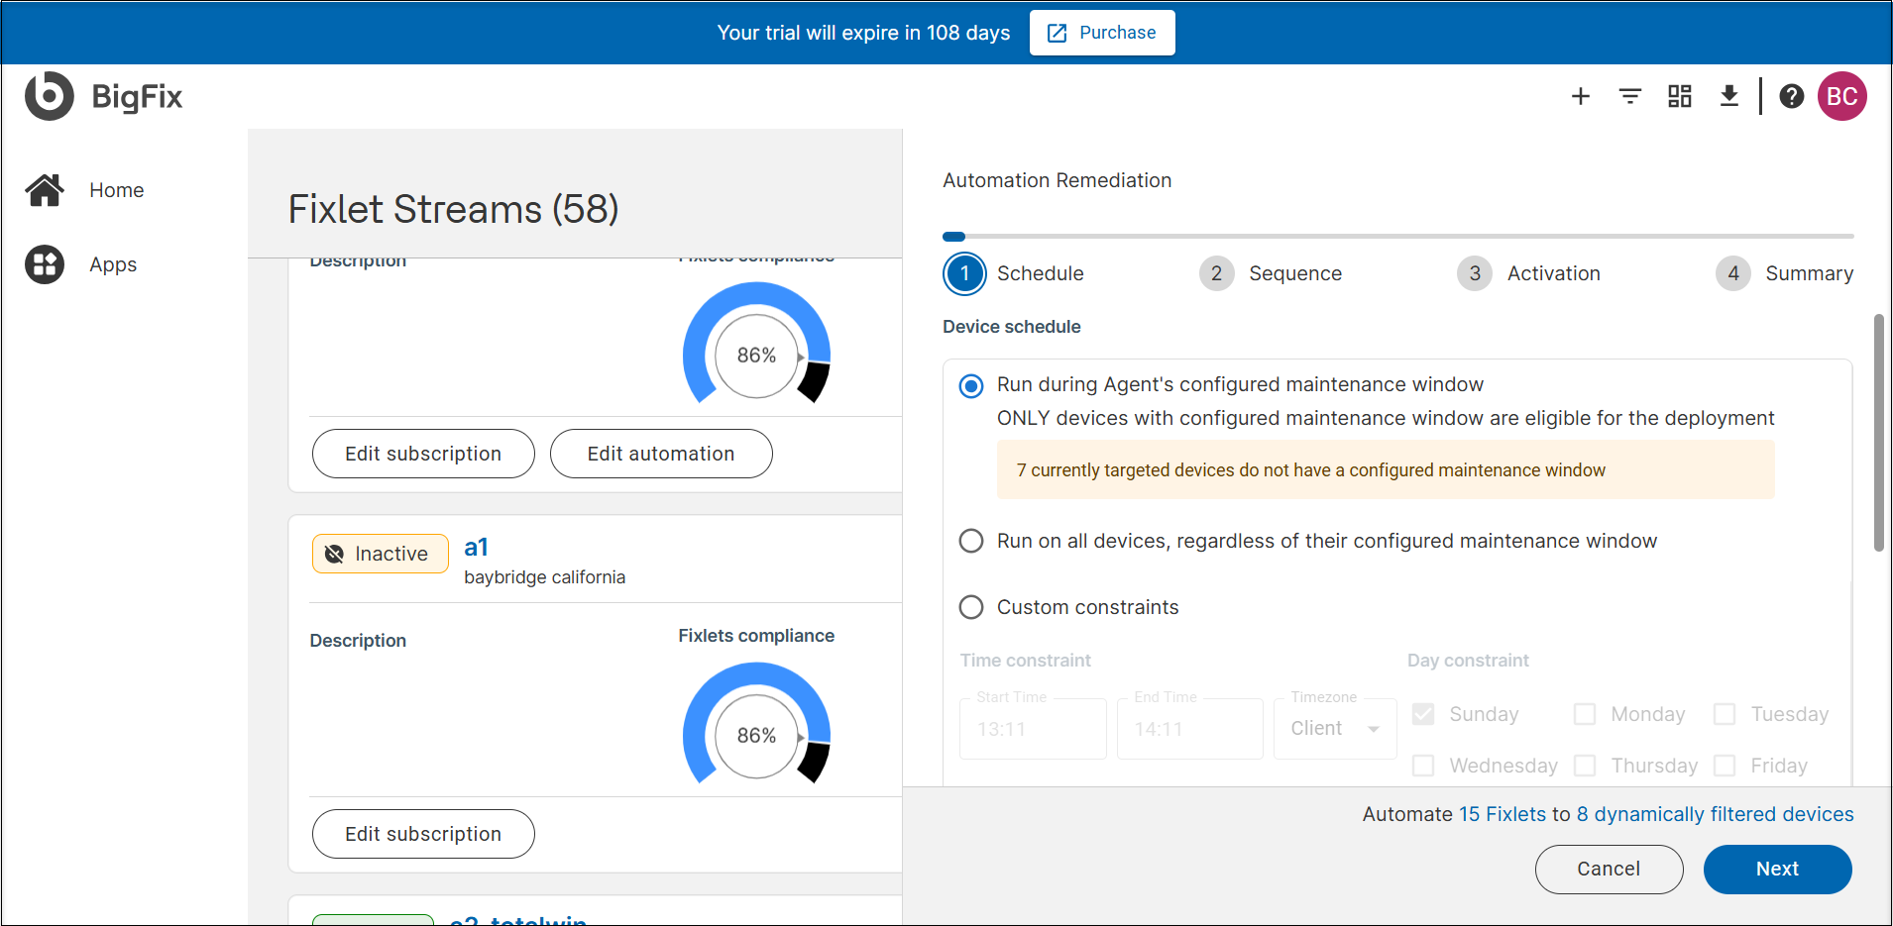Image resolution: width=1893 pixels, height=926 pixels.
Task: Open the BC user account menu
Action: point(1842,96)
